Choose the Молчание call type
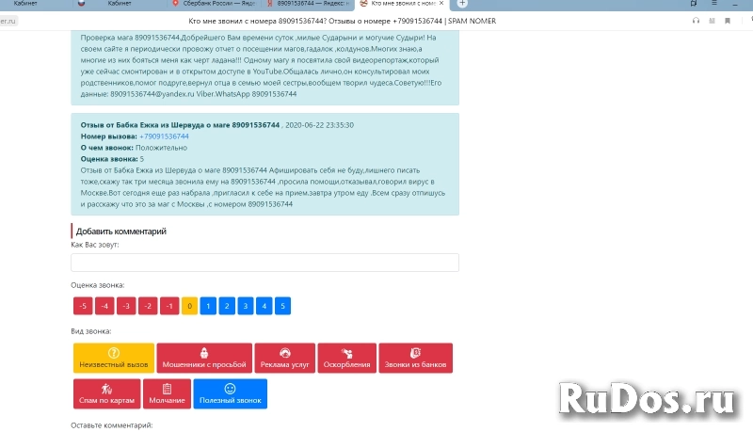The height and width of the screenshot is (432, 753). [167, 393]
